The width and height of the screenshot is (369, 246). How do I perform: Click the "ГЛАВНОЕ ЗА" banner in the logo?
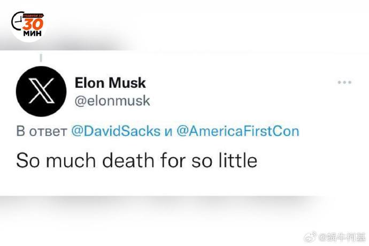(x=33, y=17)
